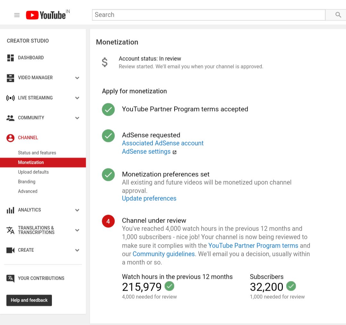This screenshot has width=346, height=325.
Task: Open the AdSense settings link
Action: point(146,152)
